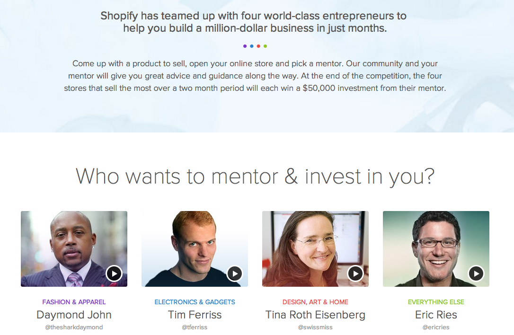
Task: Play Eric Ries's mentor video
Action: [x=476, y=273]
